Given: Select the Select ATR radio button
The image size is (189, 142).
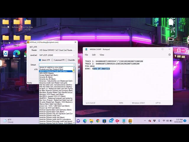Looking at the screenshot, I should point(40,60).
